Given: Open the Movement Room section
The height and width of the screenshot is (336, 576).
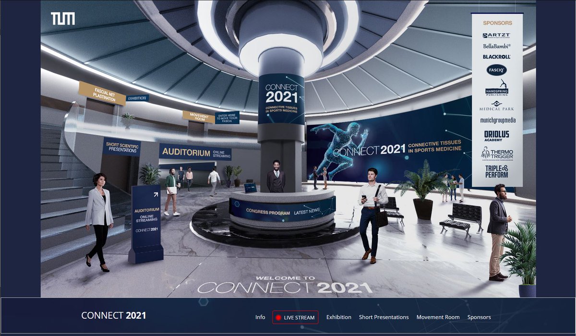Looking at the screenshot, I should pos(438,317).
